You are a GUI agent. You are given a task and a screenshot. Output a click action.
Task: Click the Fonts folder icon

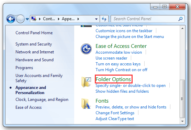tap(86, 104)
